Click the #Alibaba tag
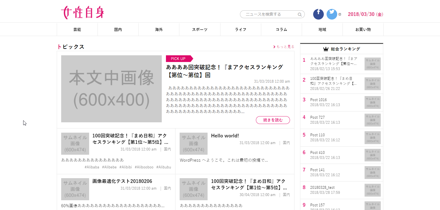 (92, 167)
